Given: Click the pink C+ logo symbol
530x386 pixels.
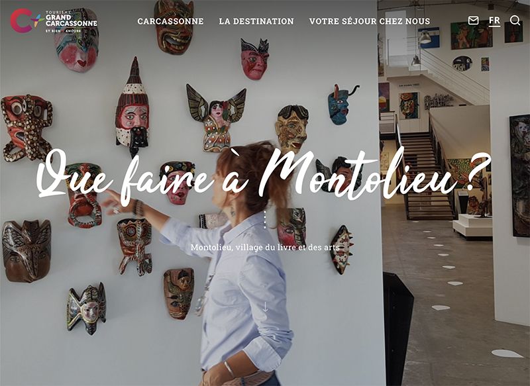Looking at the screenshot, I should pos(26,21).
